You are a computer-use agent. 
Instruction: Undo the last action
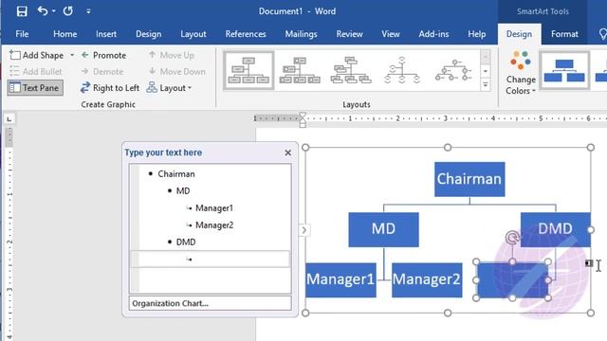point(43,11)
